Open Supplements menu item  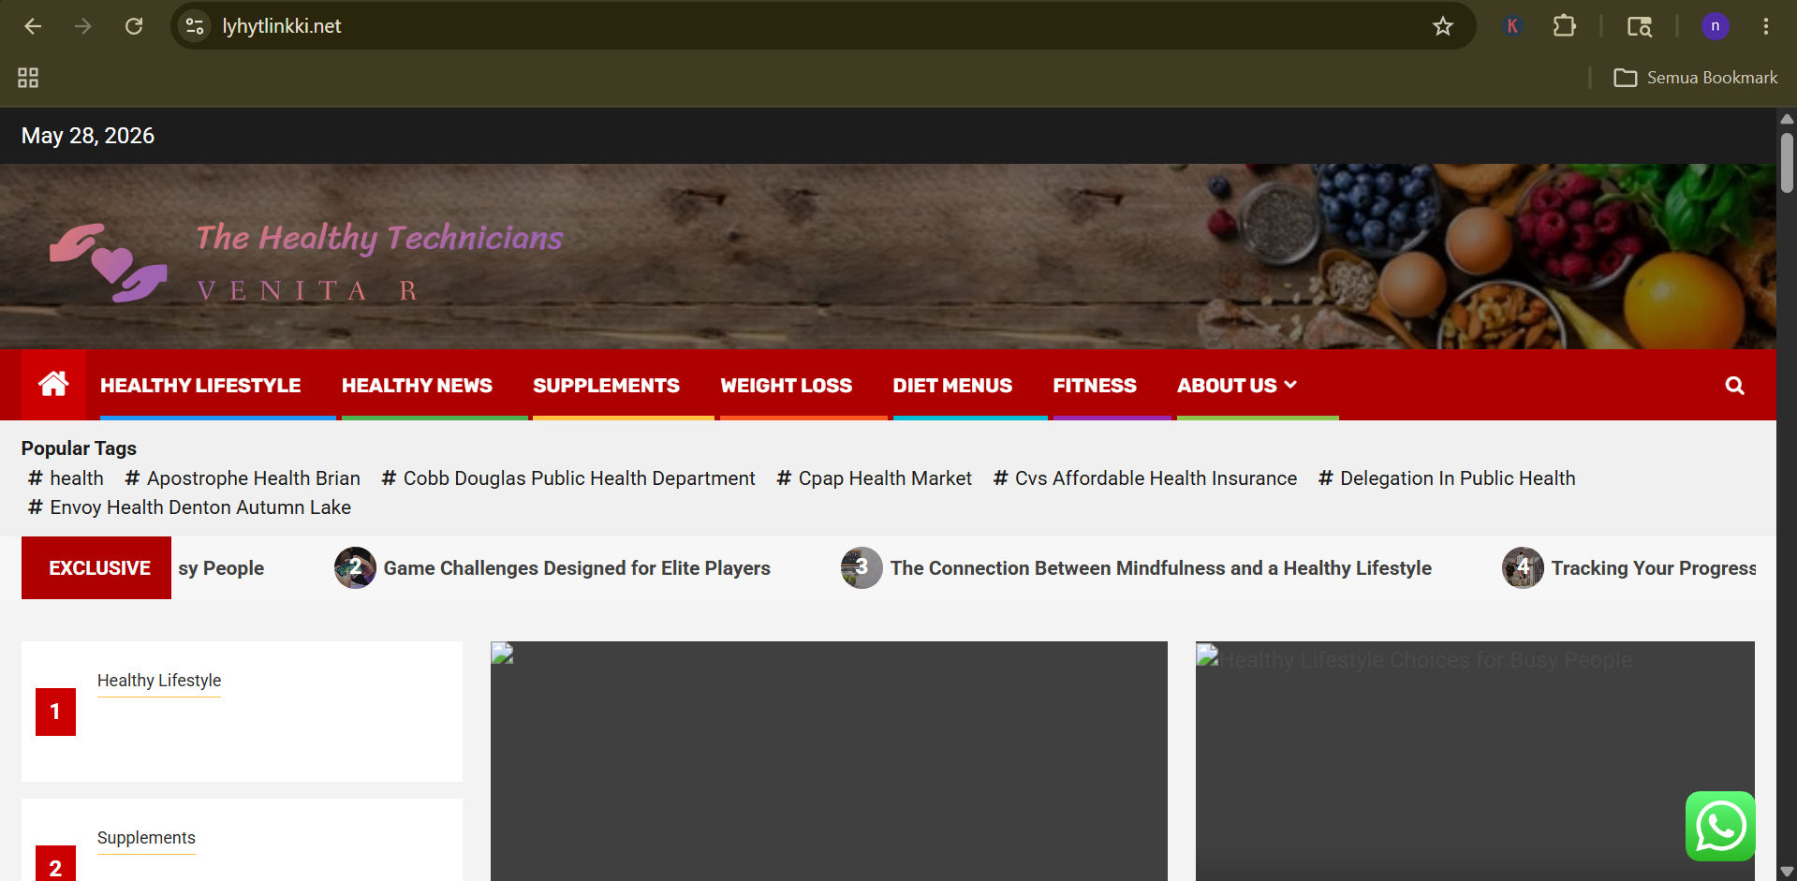pyautogui.click(x=606, y=386)
